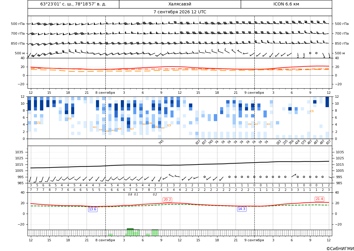Click the orange hatched marker near 8 km
The image size is (354, 251).
(312, 111)
